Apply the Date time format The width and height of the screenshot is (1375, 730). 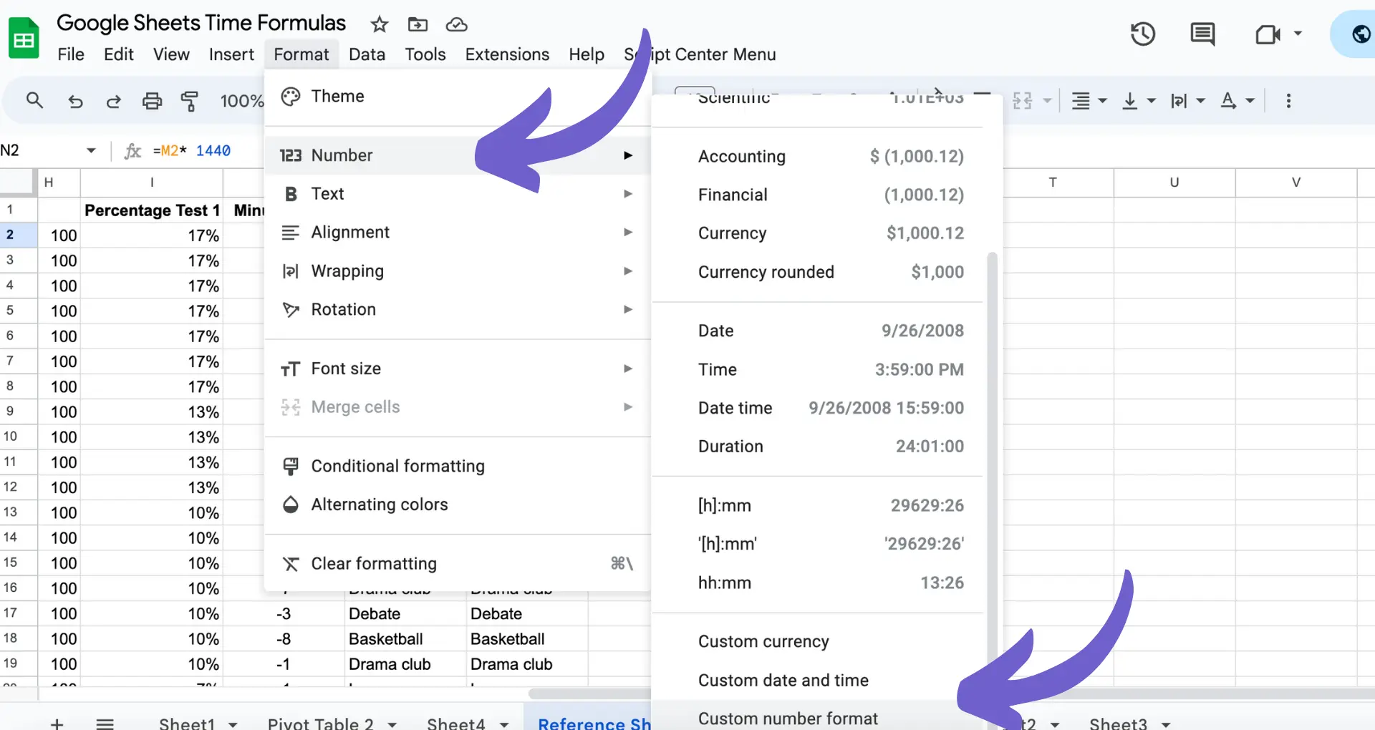pyautogui.click(x=819, y=408)
